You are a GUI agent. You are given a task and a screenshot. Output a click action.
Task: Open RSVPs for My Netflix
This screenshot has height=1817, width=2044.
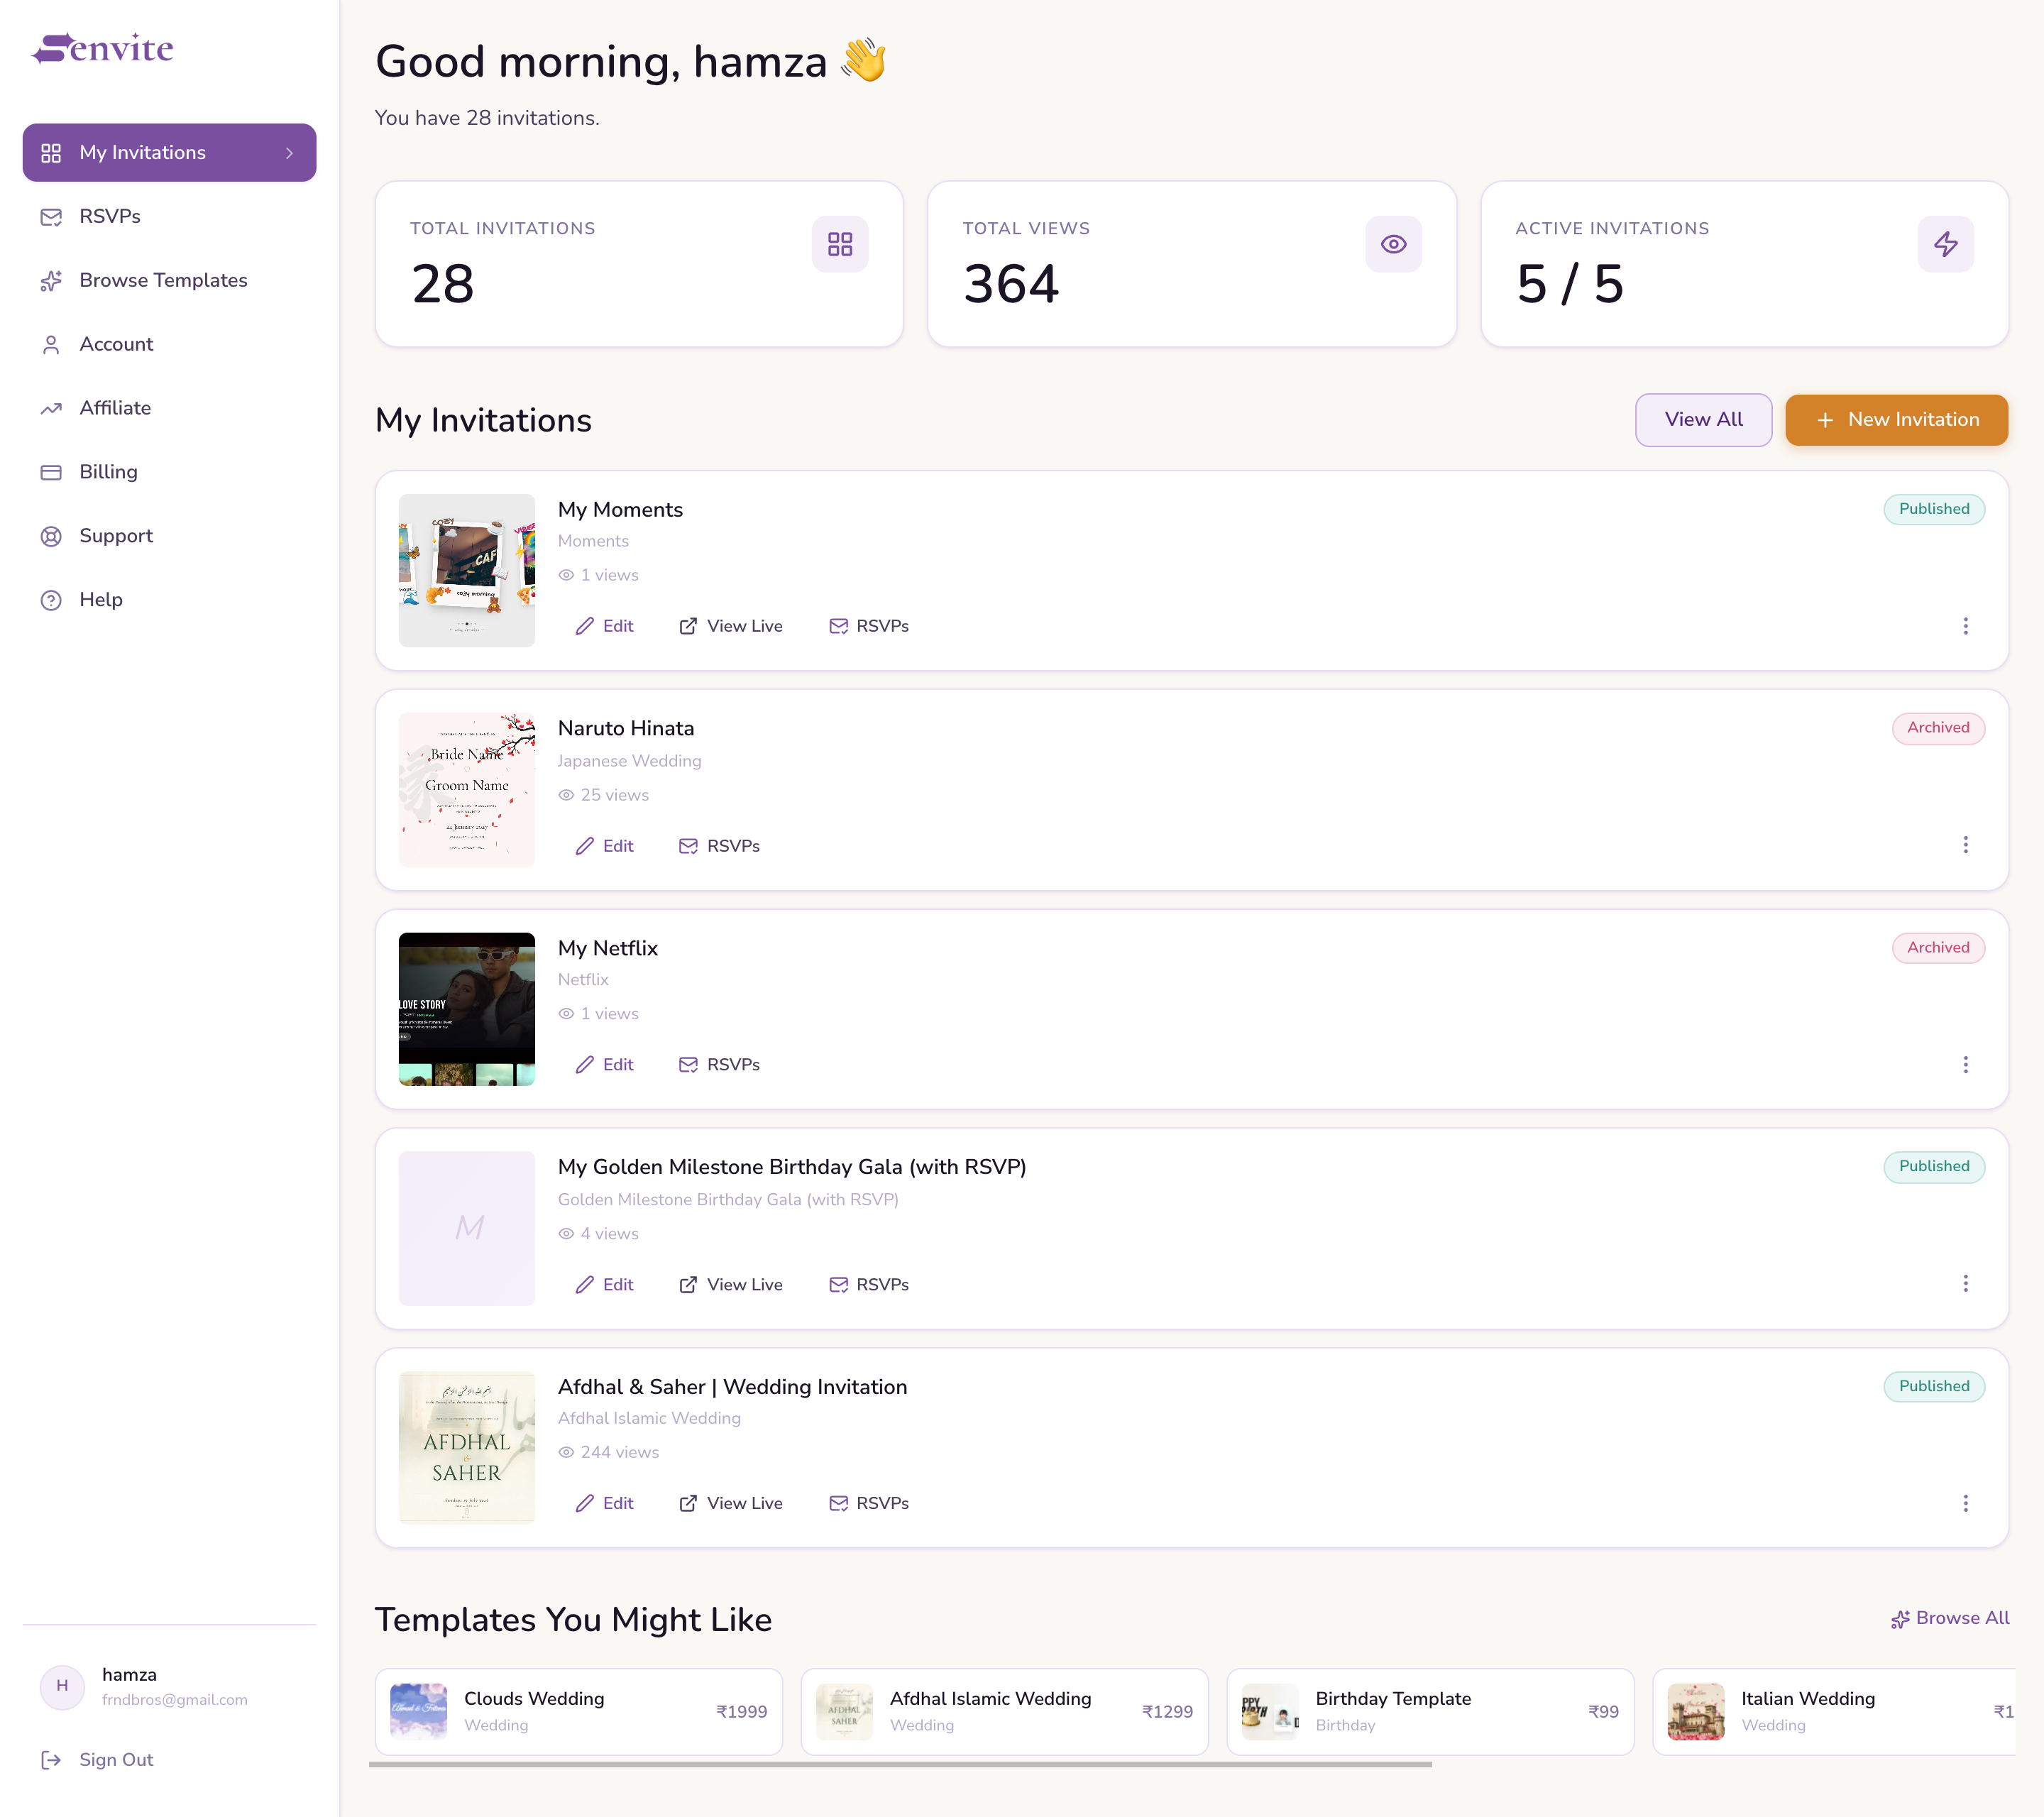[x=719, y=1065]
